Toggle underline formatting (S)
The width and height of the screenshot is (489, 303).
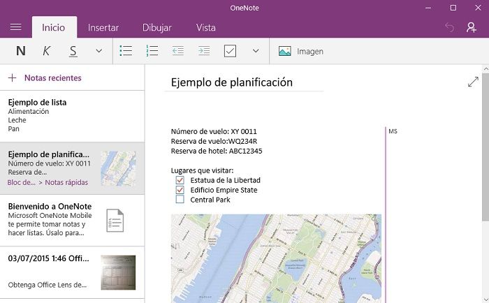(73, 51)
